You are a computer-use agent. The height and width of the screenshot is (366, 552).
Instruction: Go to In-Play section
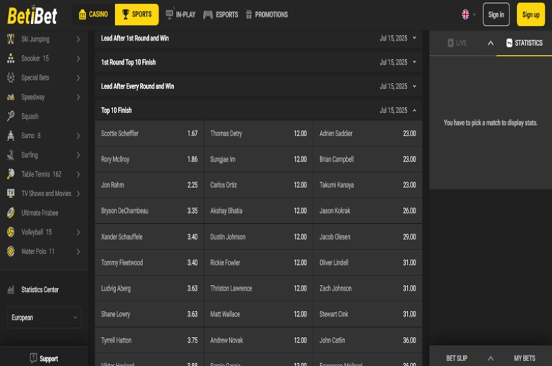pyautogui.click(x=180, y=14)
